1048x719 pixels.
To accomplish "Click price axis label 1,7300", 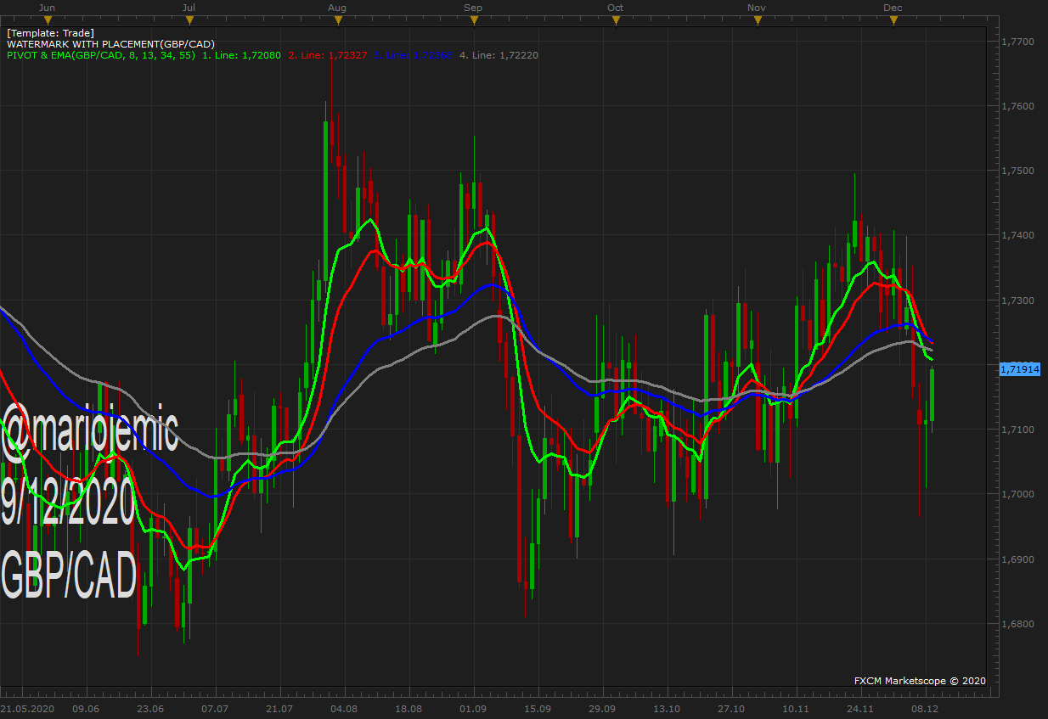I will coord(1017,301).
